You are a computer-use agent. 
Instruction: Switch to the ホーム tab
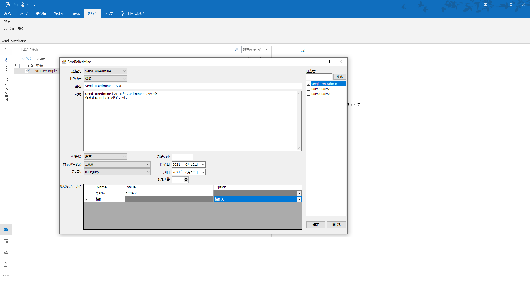[x=24, y=14]
